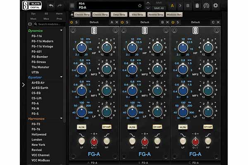The width and height of the screenshot is (248, 165).
Task: Click the module list scrollbar
Action: click(x=64, y=75)
